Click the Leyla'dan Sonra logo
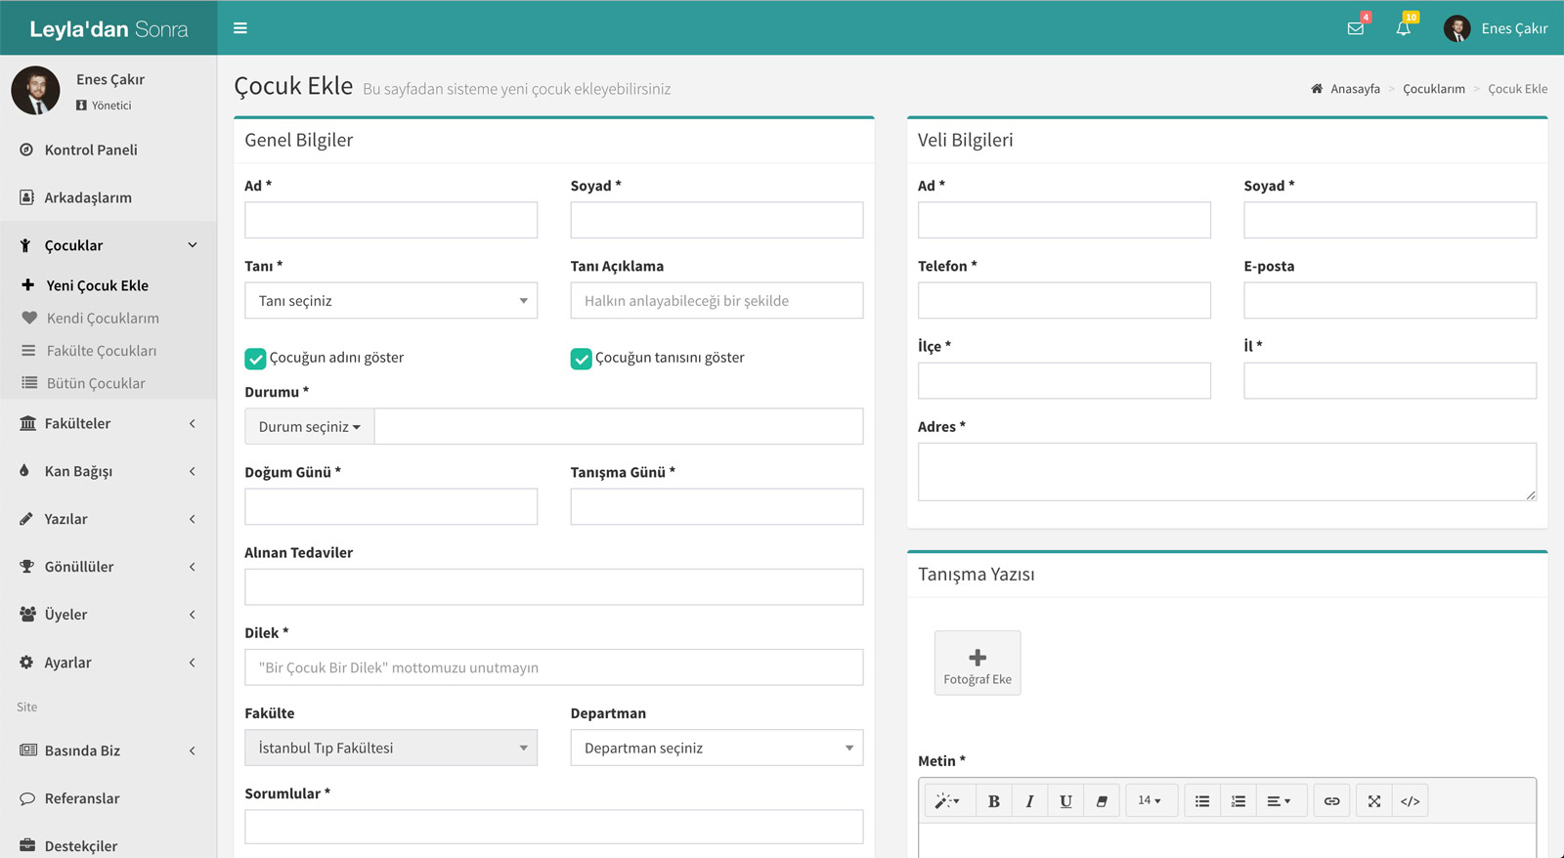The height and width of the screenshot is (858, 1564). tap(109, 28)
